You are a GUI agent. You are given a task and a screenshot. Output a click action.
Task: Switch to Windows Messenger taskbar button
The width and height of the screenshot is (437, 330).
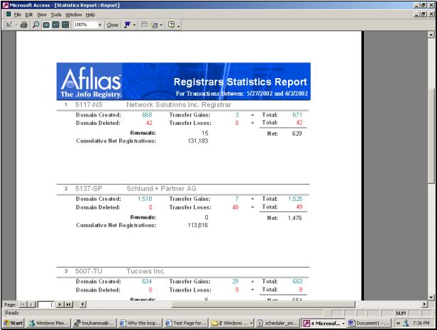(49, 323)
